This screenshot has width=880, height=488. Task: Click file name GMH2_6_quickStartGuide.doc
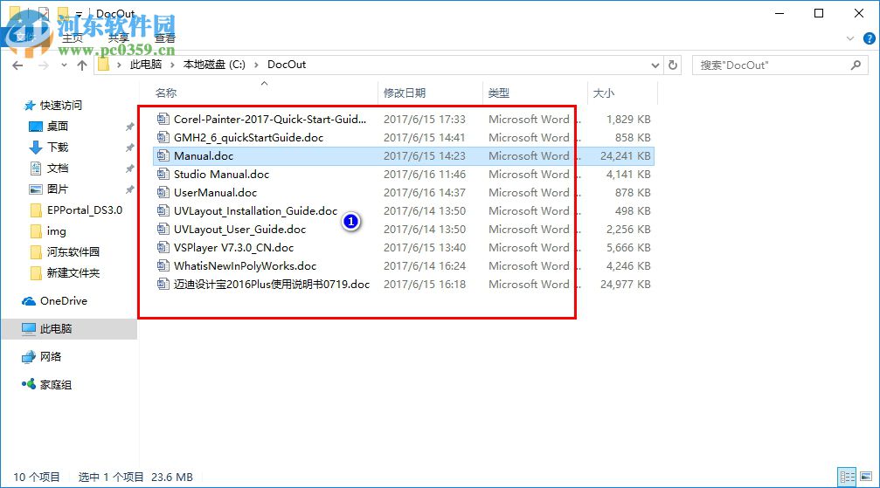[248, 137]
